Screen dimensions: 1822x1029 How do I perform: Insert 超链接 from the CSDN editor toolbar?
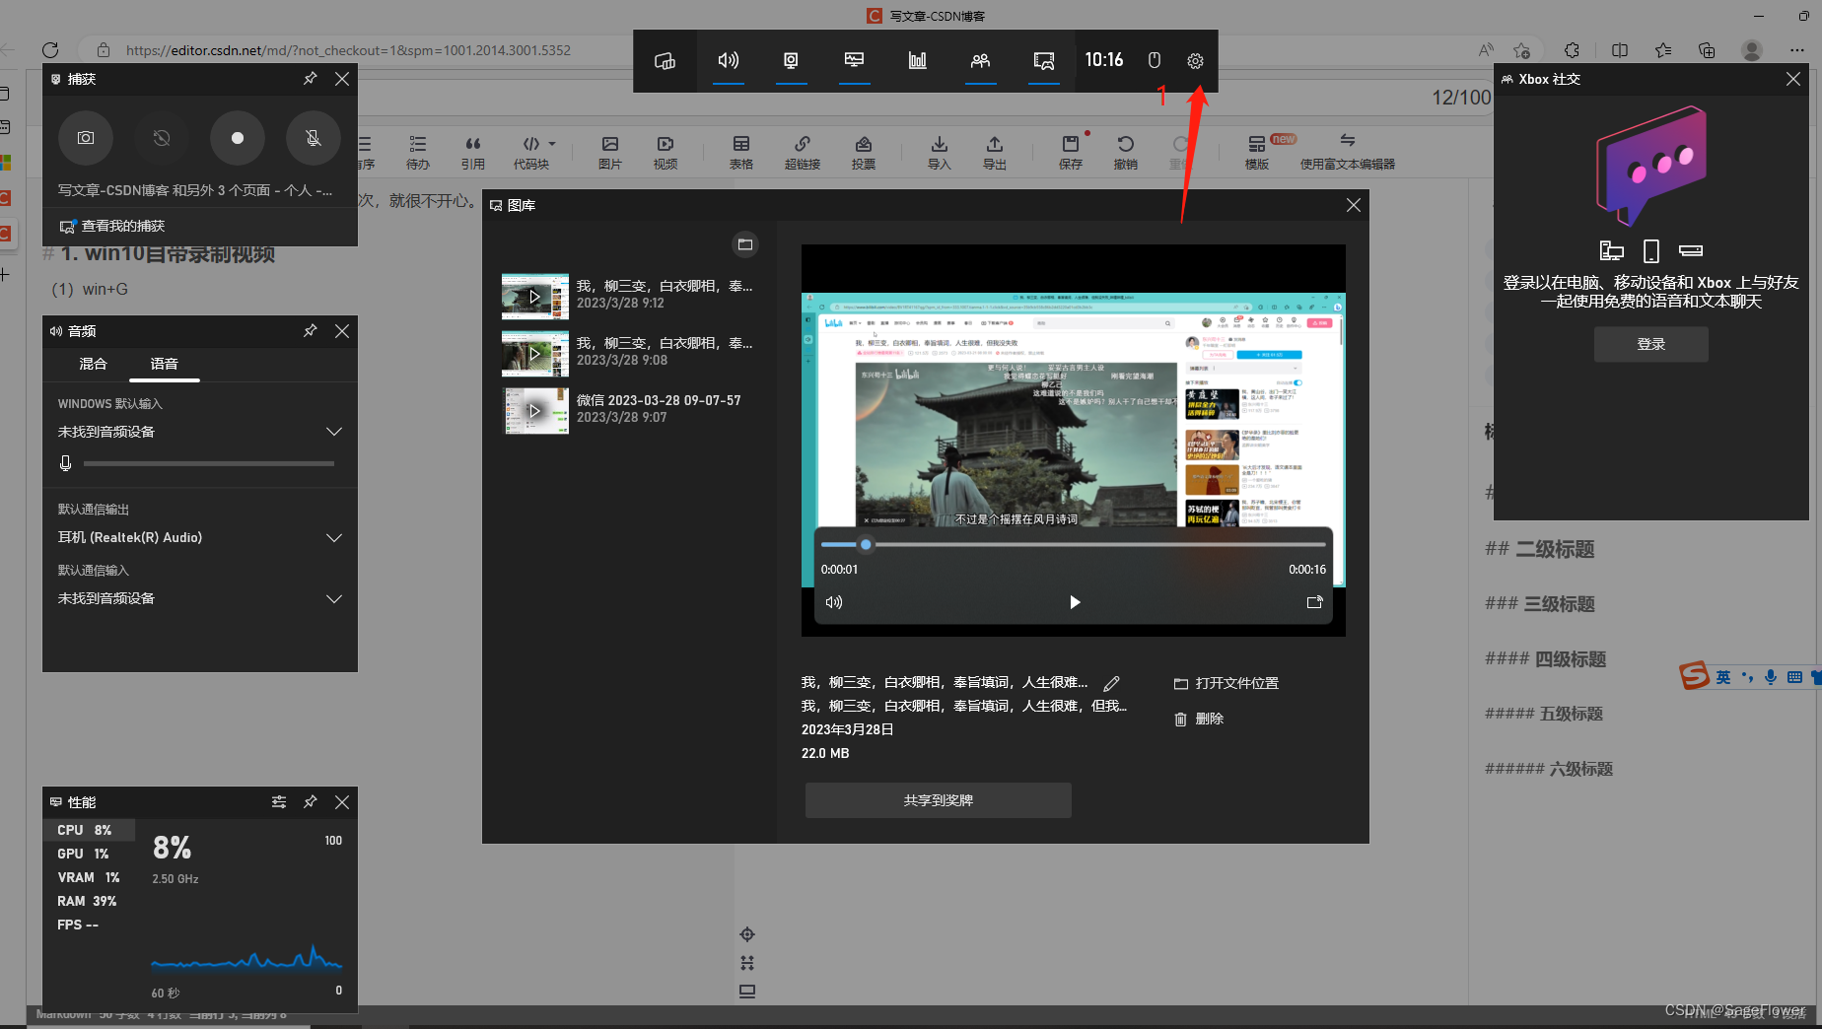coord(803,153)
